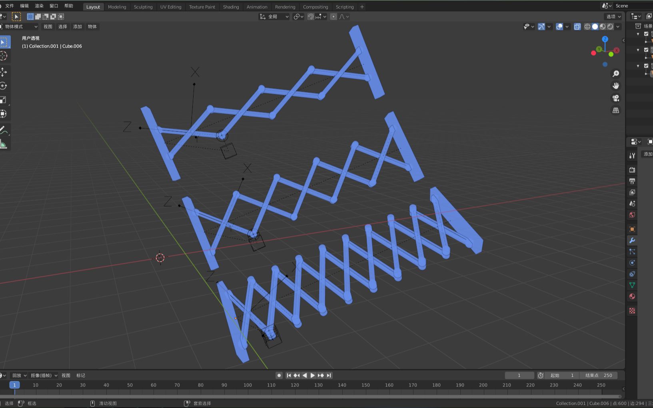Switch viewport to Rendered shading
The height and width of the screenshot is (408, 653).
pyautogui.click(x=610, y=26)
